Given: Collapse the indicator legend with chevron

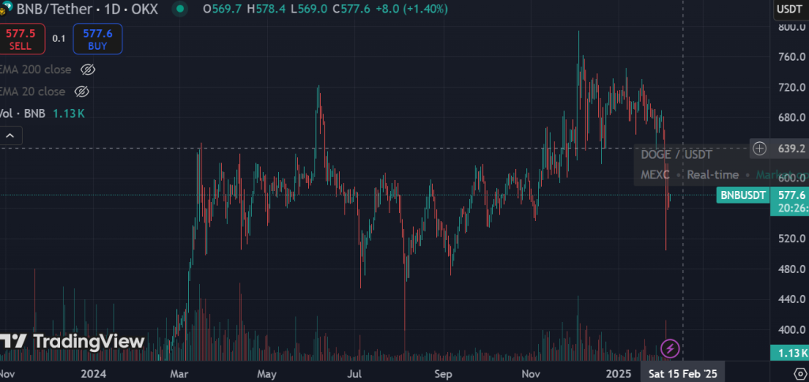Looking at the screenshot, I should coord(11,136).
